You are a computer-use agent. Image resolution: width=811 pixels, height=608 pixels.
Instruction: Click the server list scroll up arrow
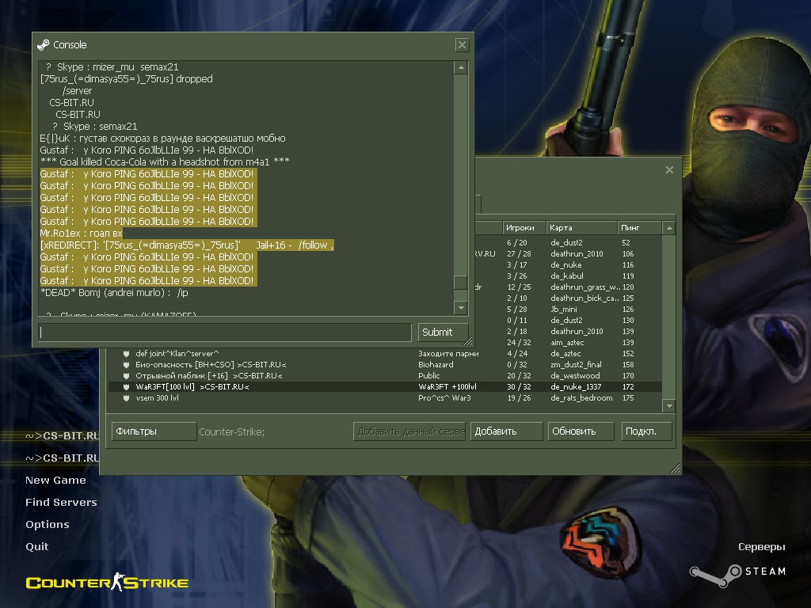click(x=669, y=228)
